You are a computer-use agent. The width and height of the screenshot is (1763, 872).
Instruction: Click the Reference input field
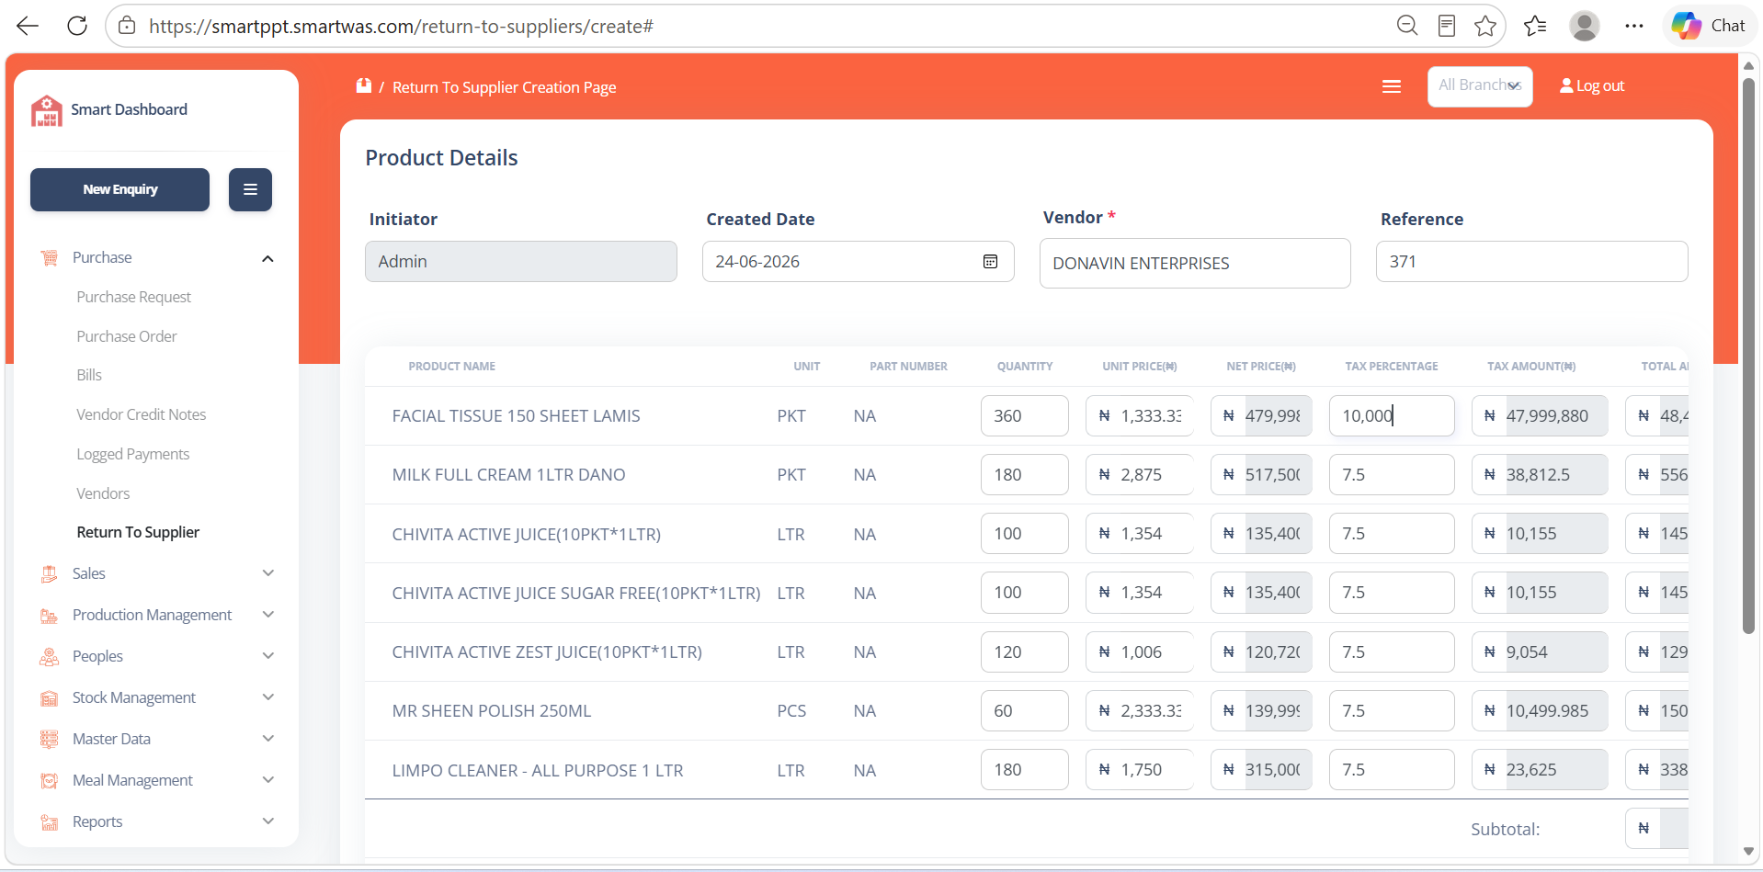coord(1531,262)
